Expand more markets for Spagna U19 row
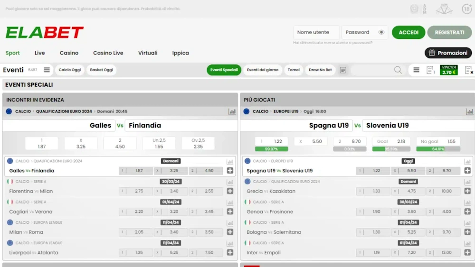Viewport: 475px width, 267px height. coord(467,171)
